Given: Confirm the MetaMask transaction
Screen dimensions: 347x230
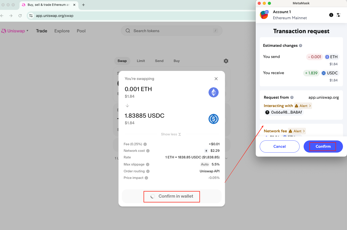Looking at the screenshot, I should 323,147.
